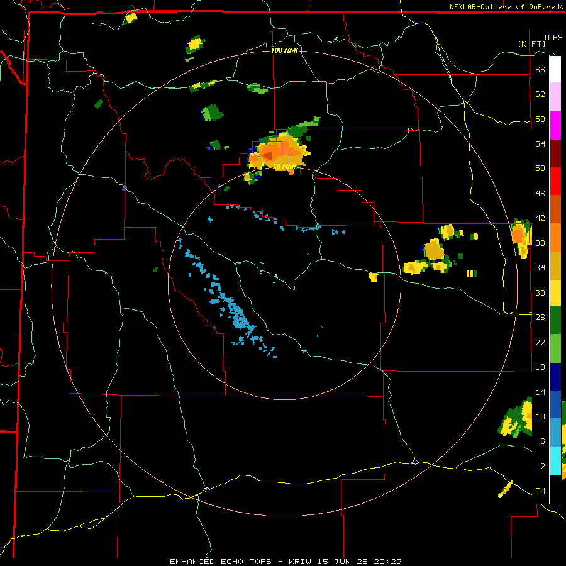Select the sky blue legend swatch
This screenshot has width=566, height=566.
[x=555, y=433]
